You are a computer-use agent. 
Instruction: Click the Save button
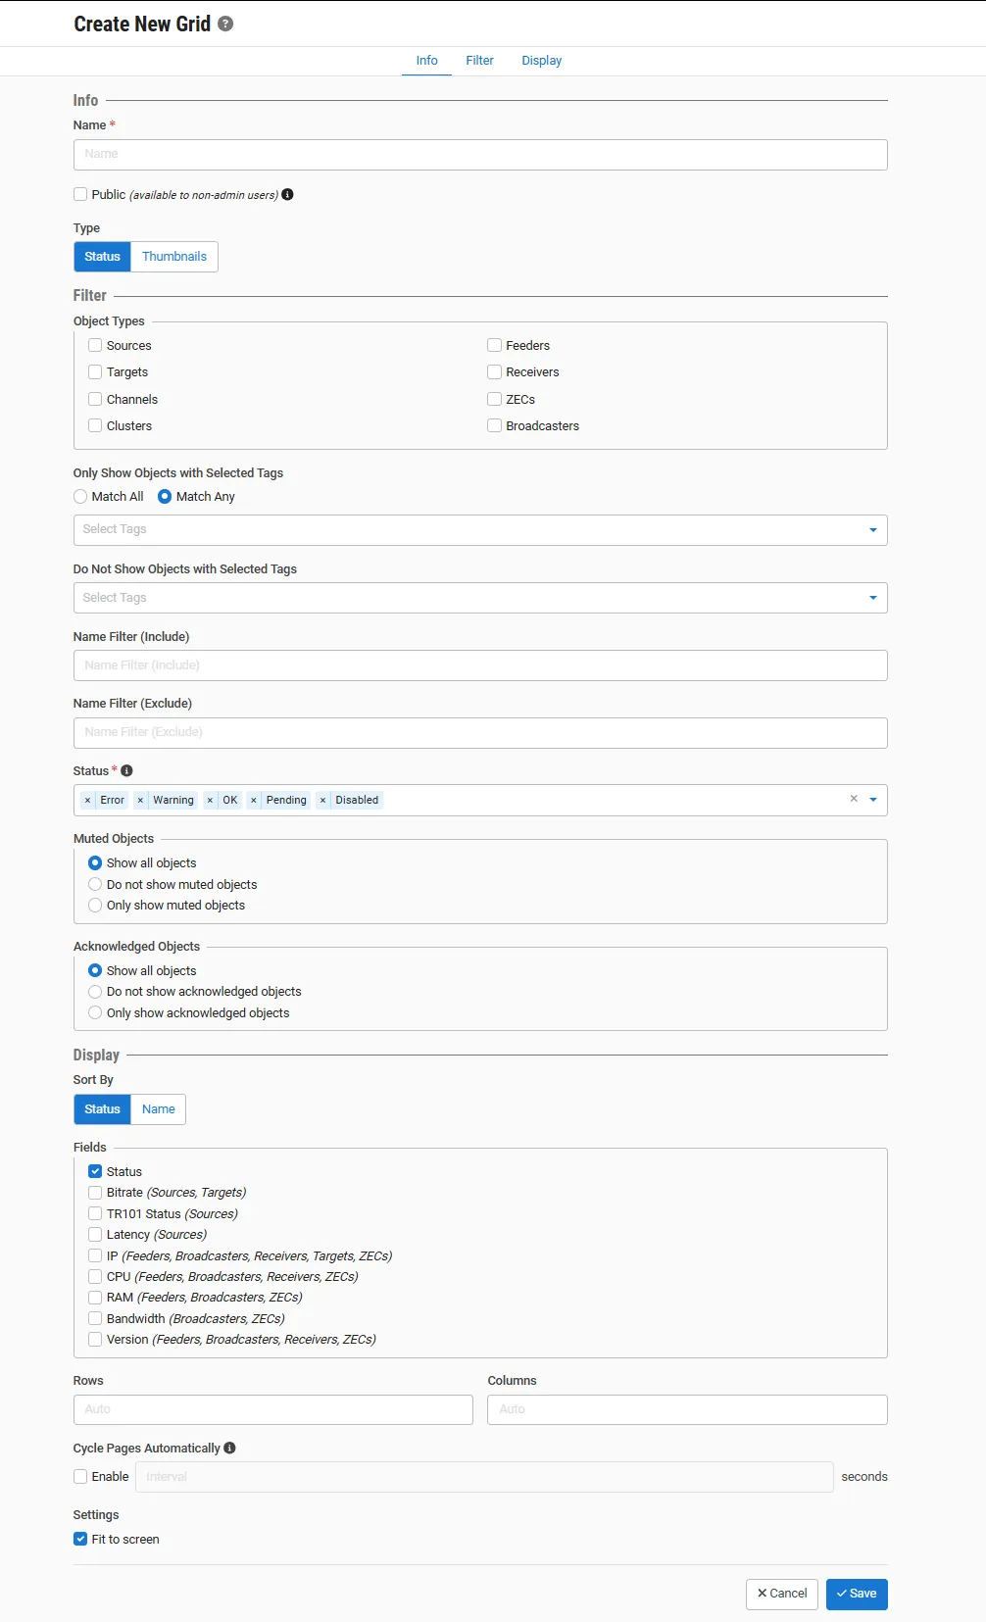pyautogui.click(x=857, y=1594)
